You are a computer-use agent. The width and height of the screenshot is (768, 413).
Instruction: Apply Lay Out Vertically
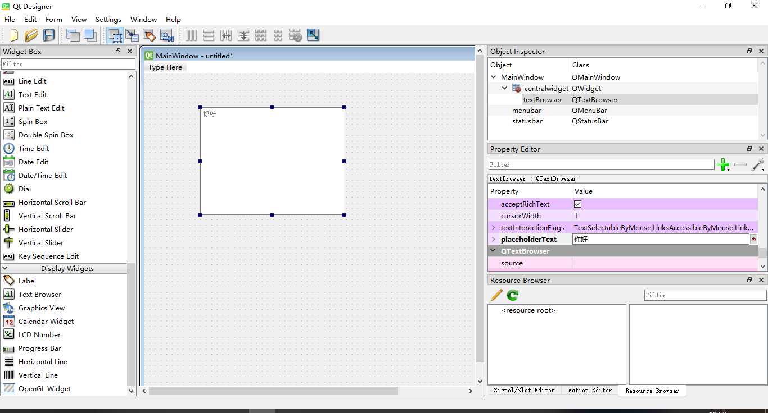(209, 35)
